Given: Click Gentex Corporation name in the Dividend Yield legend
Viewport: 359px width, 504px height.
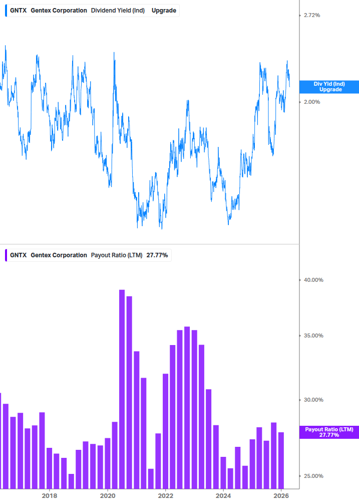Looking at the screenshot, I should pos(59,11).
